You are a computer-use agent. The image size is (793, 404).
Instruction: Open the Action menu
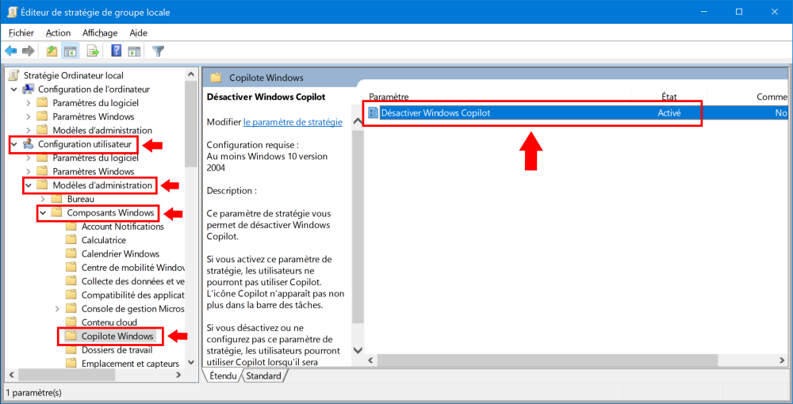pyautogui.click(x=58, y=32)
